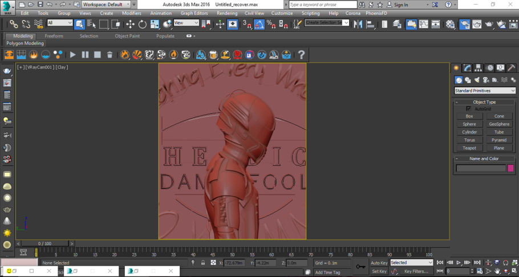Screen dimensions: 519x277
Task: Open the Graph Editors menu
Action: pyautogui.click(x=194, y=13)
